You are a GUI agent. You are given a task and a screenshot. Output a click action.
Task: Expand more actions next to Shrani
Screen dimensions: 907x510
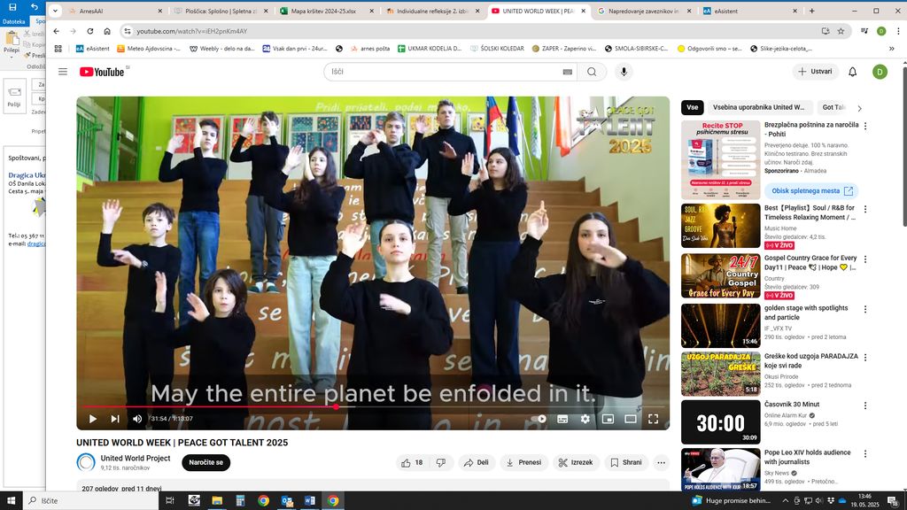(x=661, y=462)
